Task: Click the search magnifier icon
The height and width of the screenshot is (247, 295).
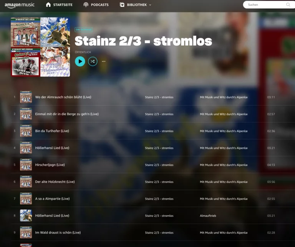Action: tap(288, 5)
